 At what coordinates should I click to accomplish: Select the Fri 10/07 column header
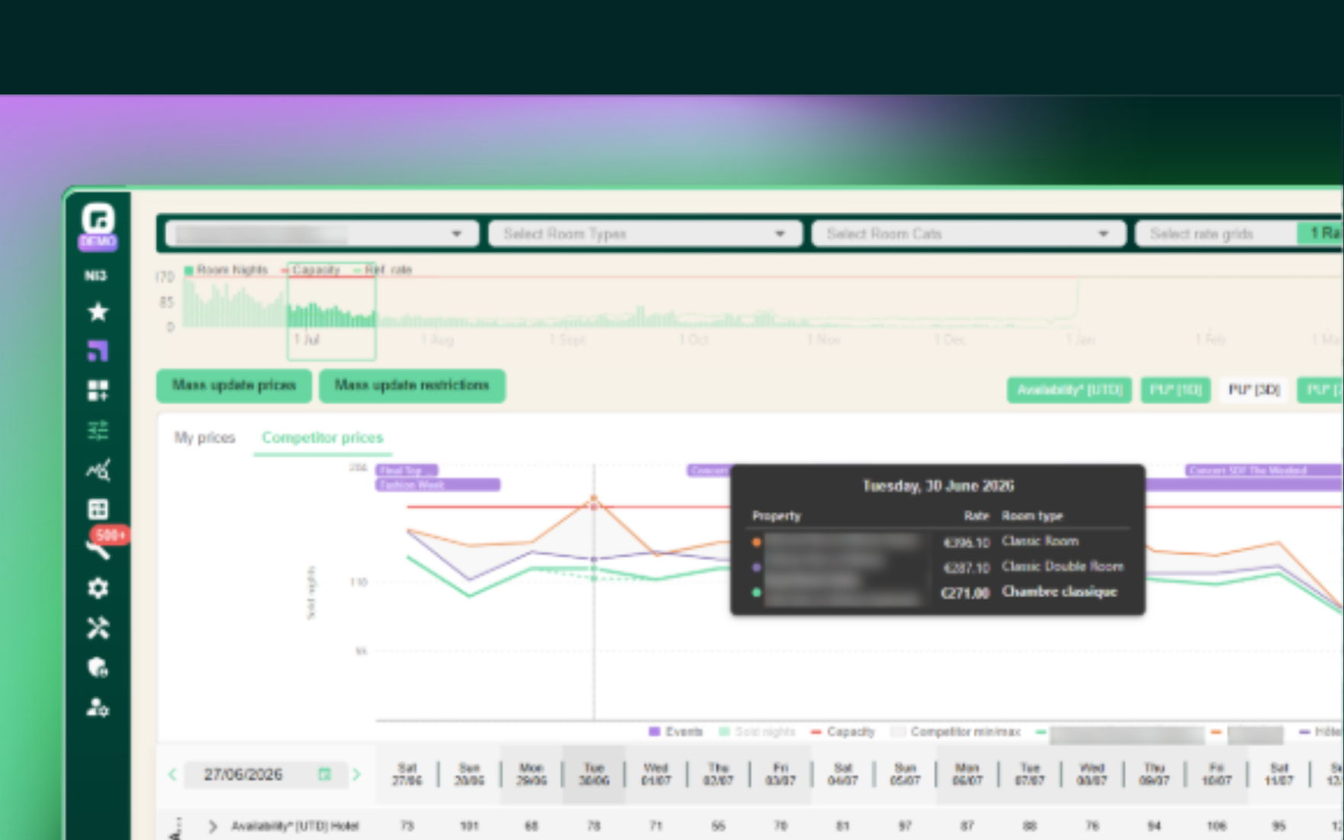[x=1217, y=774]
